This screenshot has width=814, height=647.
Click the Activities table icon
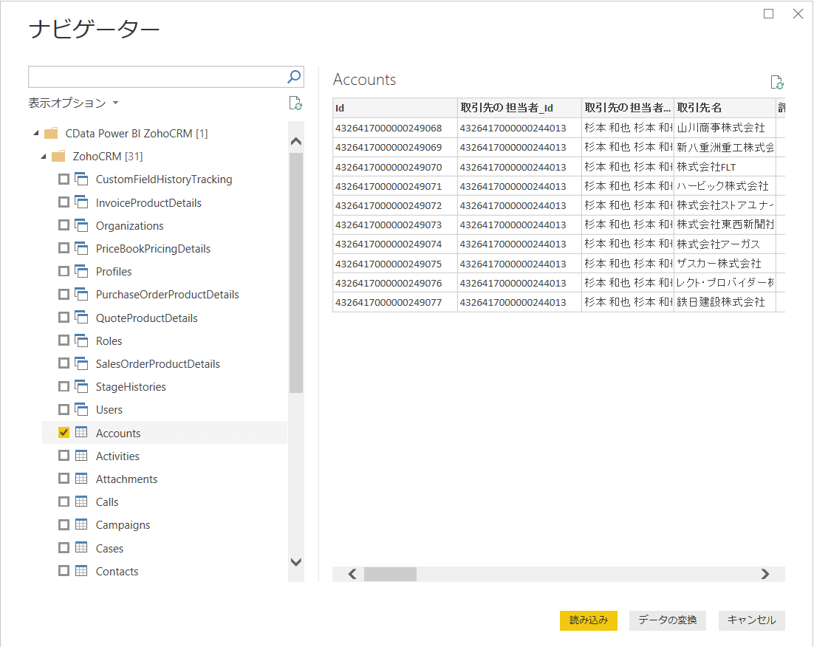coord(82,456)
